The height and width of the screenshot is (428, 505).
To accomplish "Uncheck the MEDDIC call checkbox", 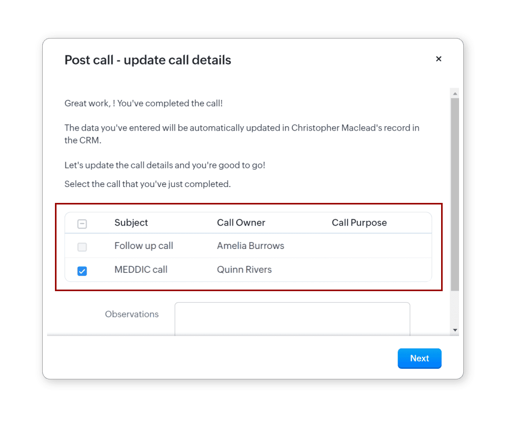I will pyautogui.click(x=82, y=271).
